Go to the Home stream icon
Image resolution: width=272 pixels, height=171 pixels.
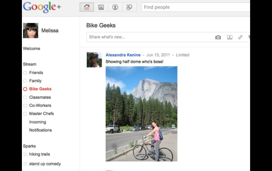point(87,7)
